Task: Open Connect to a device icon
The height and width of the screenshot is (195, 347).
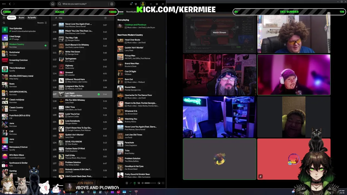Action: coord(139,183)
